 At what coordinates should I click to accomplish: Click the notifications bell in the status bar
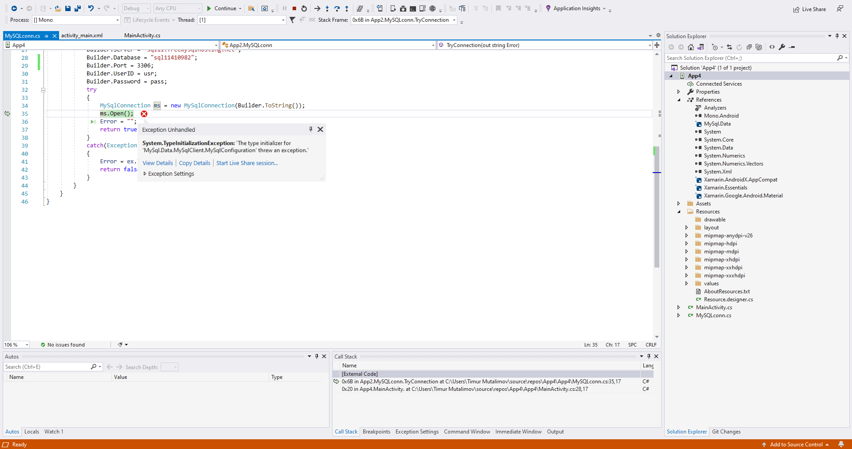click(x=841, y=444)
